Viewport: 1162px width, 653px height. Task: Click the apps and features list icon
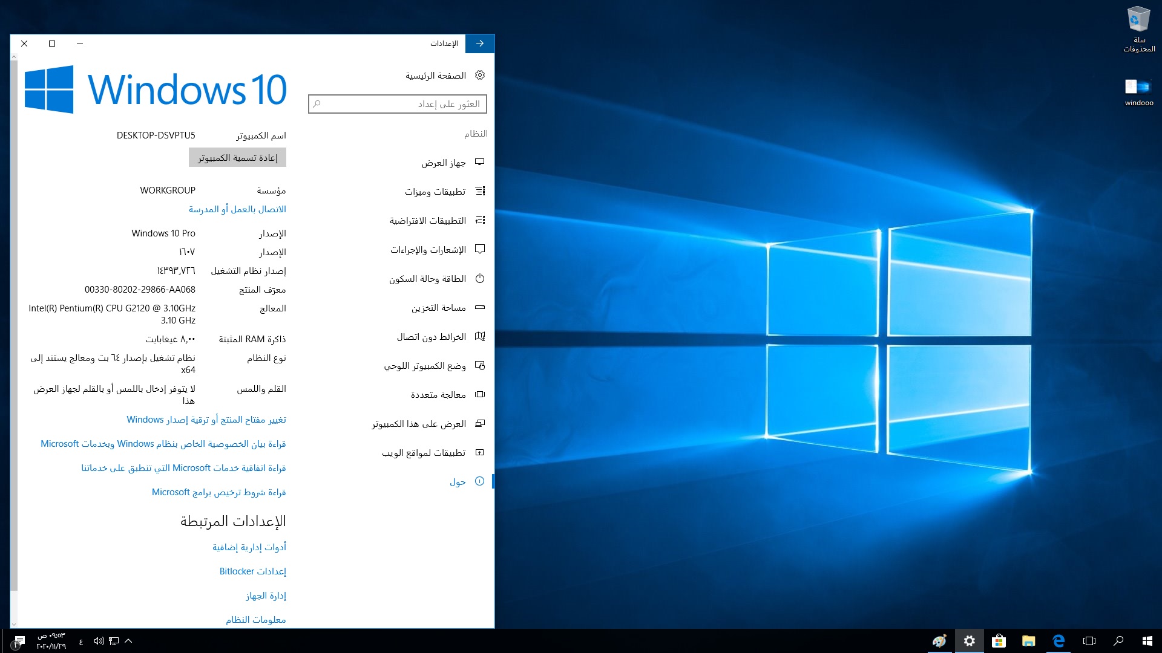[x=480, y=191]
